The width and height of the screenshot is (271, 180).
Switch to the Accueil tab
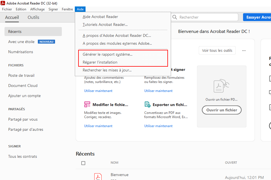[x=12, y=17]
